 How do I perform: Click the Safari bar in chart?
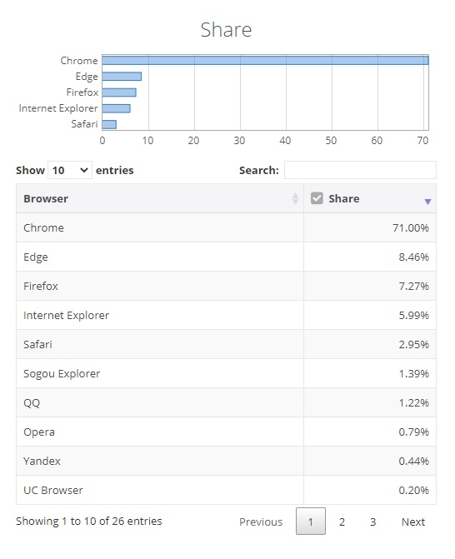[x=109, y=124]
